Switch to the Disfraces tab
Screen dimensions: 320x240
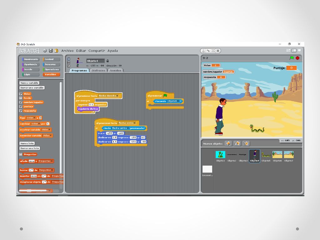tap(98, 70)
